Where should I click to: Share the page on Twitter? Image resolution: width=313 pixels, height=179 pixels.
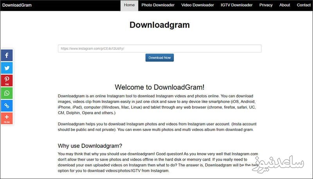(7, 68)
